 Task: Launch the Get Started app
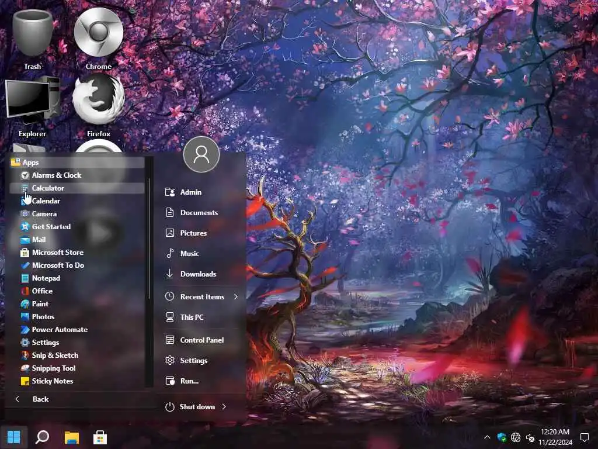click(x=77, y=226)
